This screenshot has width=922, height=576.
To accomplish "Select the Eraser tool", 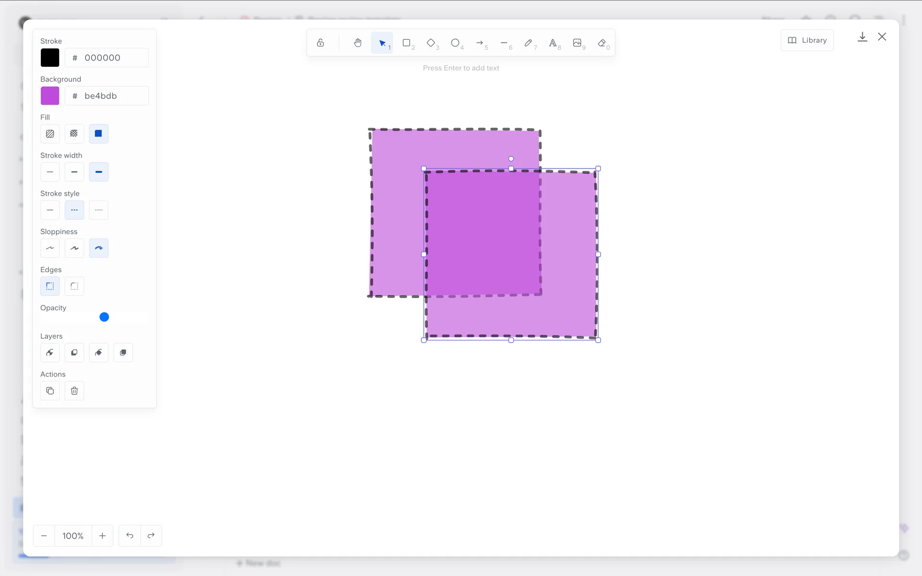I will point(602,43).
